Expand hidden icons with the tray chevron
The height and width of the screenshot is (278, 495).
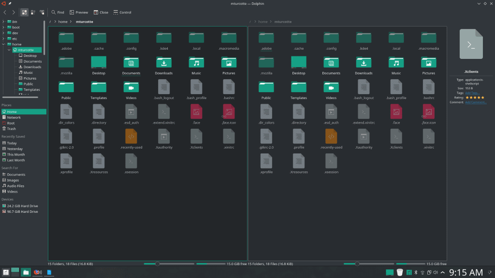pos(443,272)
